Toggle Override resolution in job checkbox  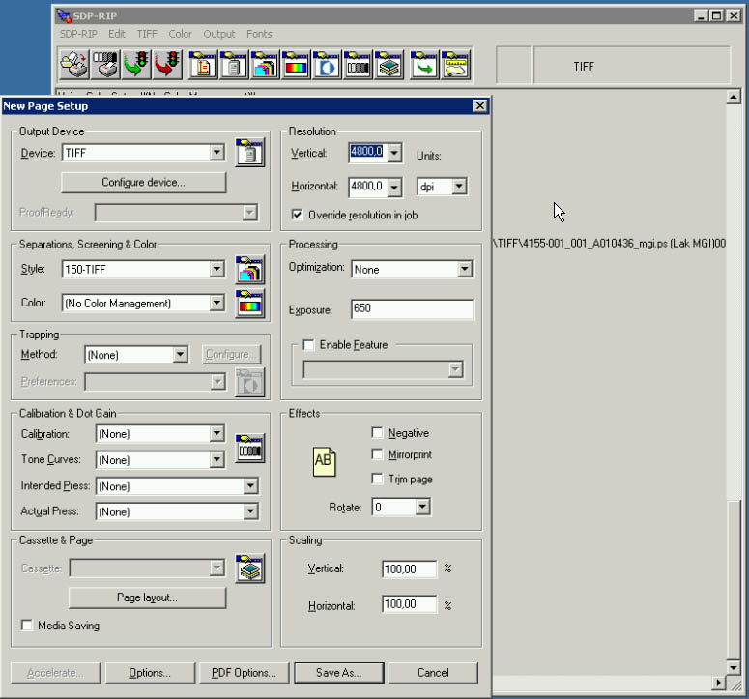click(297, 215)
